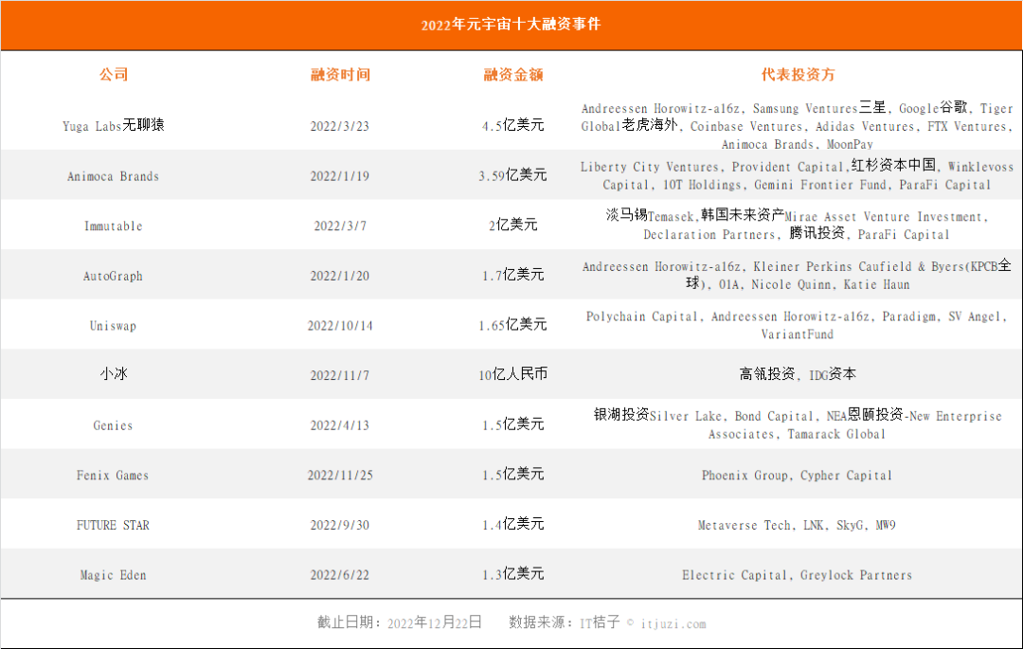Image resolution: width=1023 pixels, height=649 pixels.
Task: Click the Immutable company cell
Action: pos(113,225)
